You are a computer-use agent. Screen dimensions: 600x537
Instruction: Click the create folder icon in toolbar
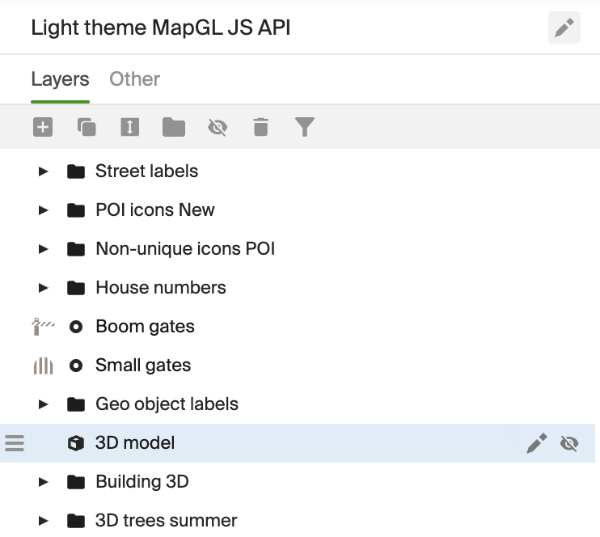tap(174, 127)
